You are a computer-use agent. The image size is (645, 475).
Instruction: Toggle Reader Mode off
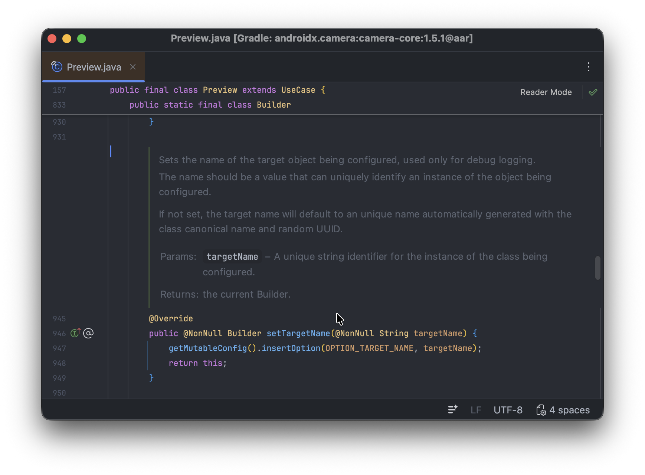tap(546, 92)
